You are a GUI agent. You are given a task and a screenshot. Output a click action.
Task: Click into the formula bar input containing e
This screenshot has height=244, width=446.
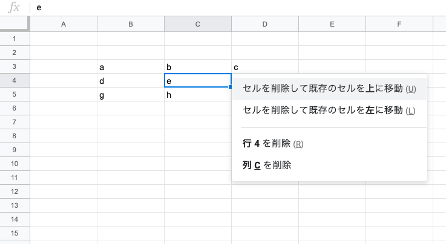tap(239, 8)
